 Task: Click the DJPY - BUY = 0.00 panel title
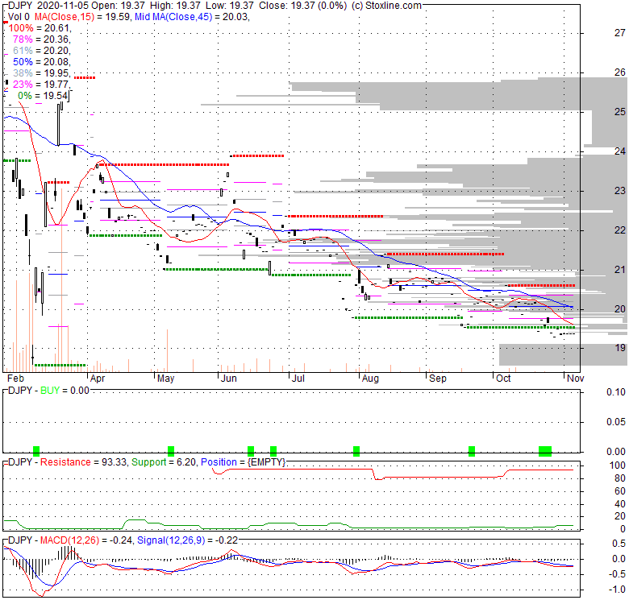coord(48,391)
